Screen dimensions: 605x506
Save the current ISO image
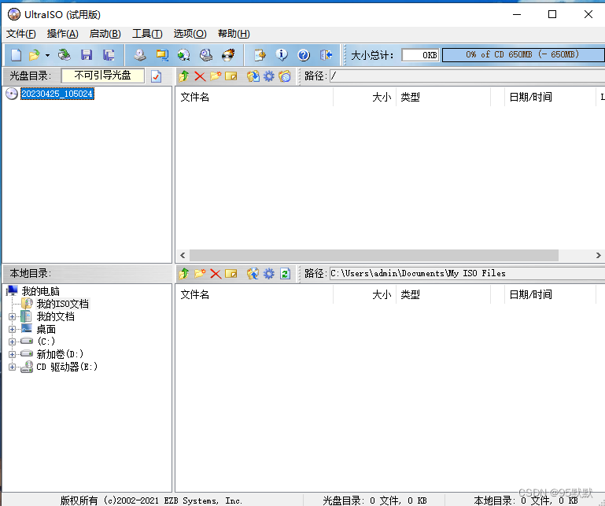pos(87,55)
